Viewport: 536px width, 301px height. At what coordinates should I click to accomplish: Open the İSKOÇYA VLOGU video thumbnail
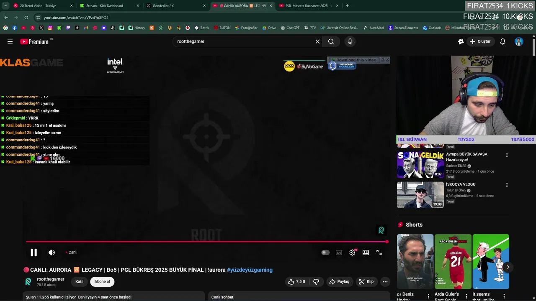tap(420, 194)
